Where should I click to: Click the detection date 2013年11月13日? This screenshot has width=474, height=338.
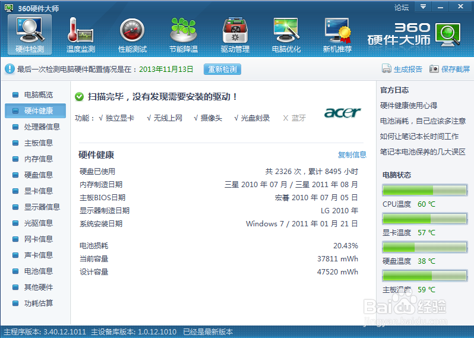[166, 70]
